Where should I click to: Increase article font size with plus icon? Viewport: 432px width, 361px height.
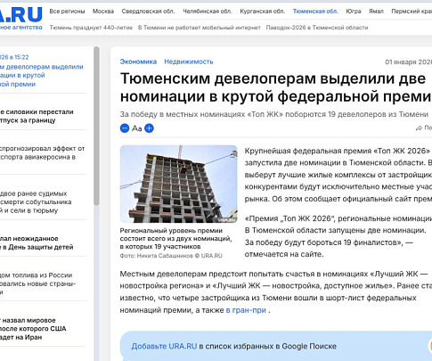149,128
